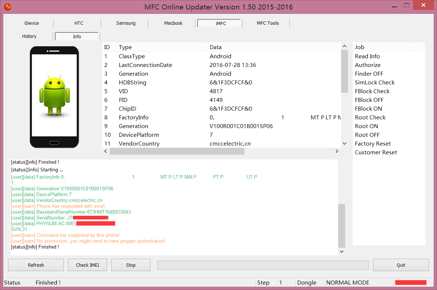Run the Read Info job
This screenshot has width=437, height=290.
[x=367, y=56]
